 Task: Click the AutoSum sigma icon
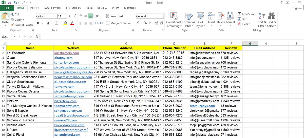click(239, 14)
